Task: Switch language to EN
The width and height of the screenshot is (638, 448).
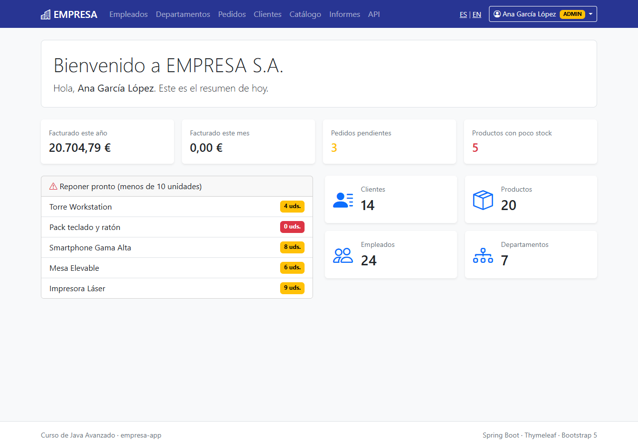Action: pos(477,14)
